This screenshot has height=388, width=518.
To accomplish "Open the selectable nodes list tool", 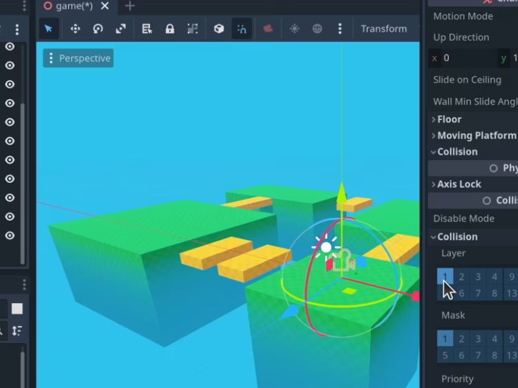I will tap(146, 29).
